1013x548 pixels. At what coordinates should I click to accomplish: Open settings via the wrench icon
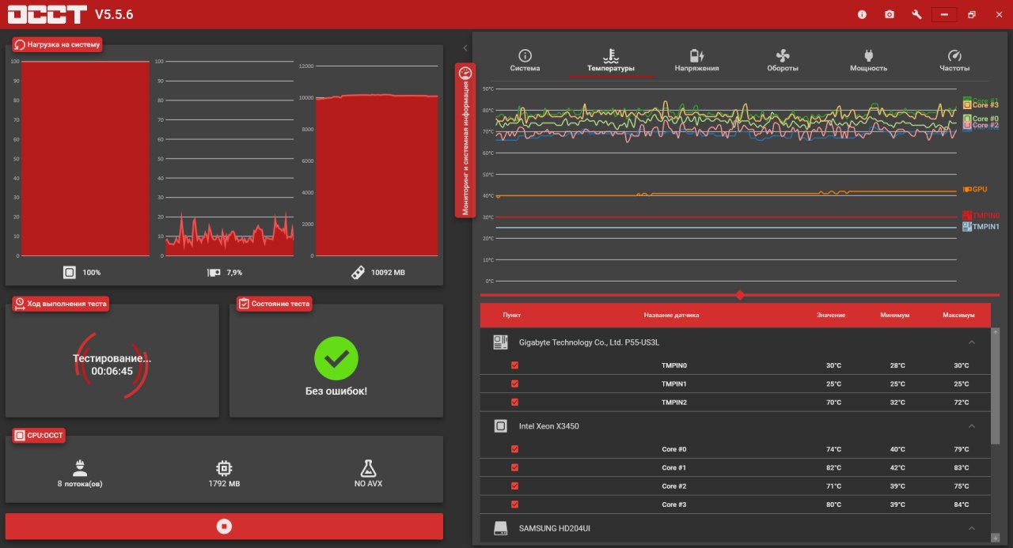[917, 14]
